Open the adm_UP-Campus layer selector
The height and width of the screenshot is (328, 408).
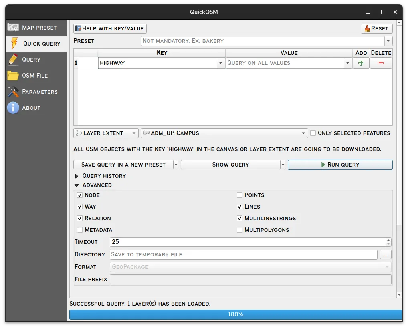click(x=224, y=133)
